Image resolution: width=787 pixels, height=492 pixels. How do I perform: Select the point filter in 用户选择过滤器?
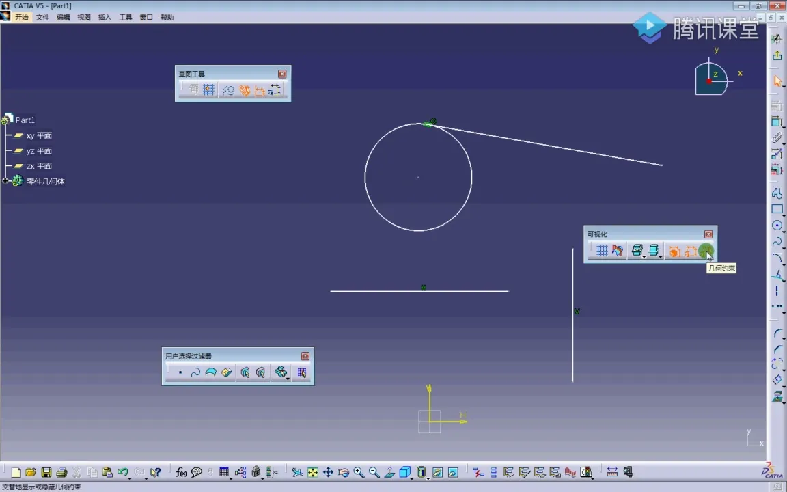[180, 372]
